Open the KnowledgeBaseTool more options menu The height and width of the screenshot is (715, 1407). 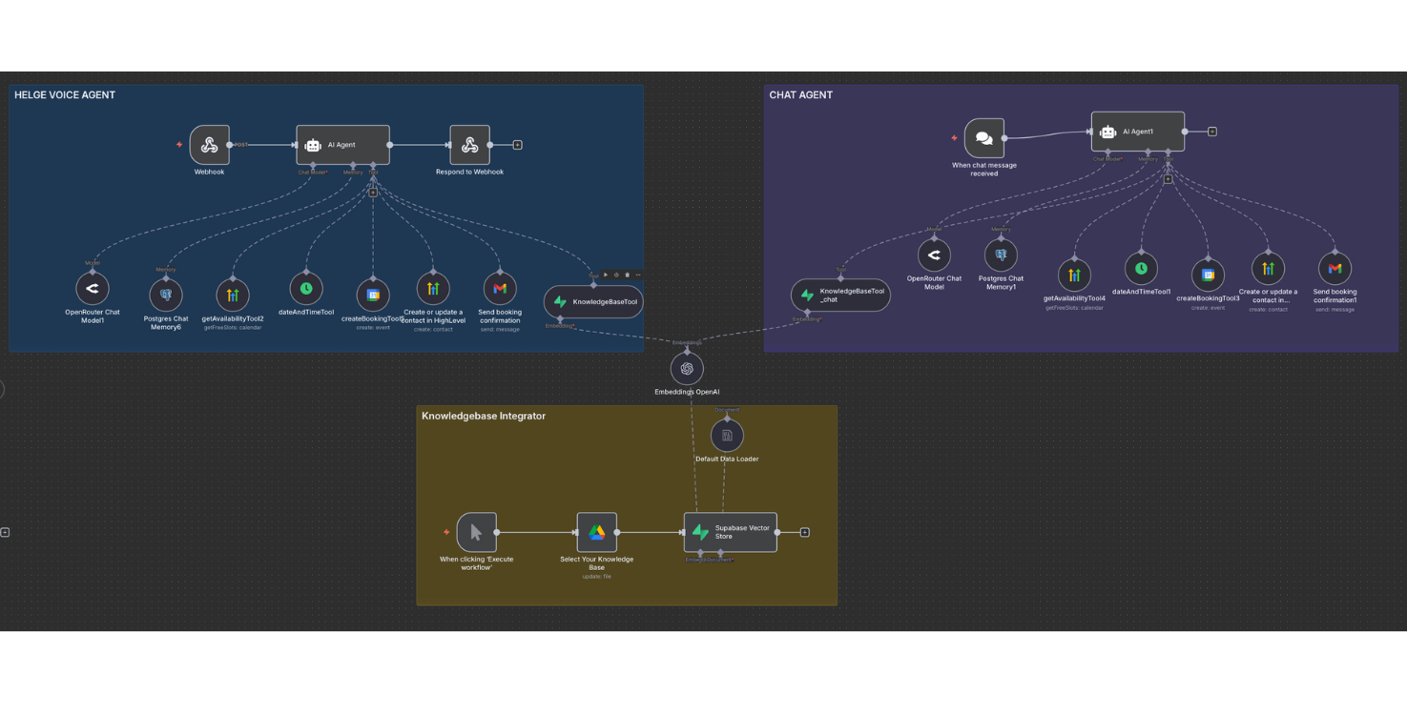(x=637, y=275)
